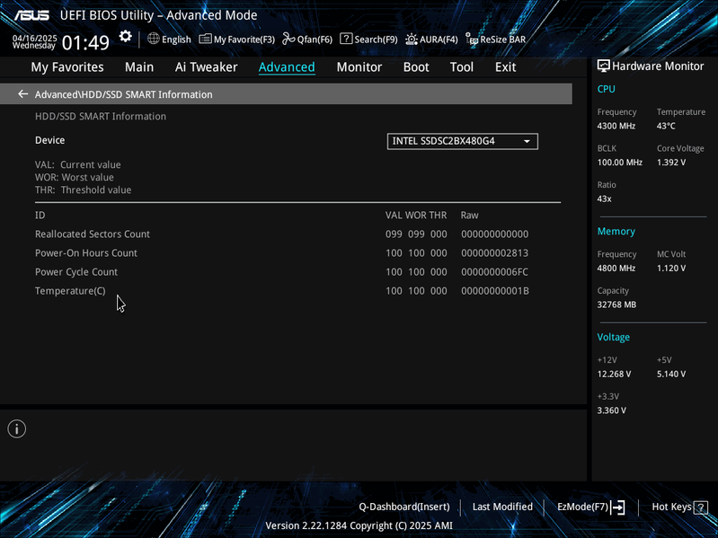Click the 12.268 V reading

click(614, 374)
